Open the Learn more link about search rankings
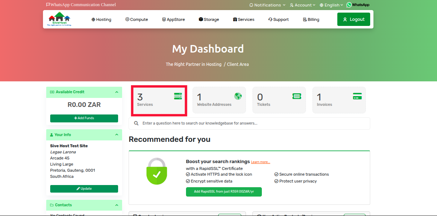This screenshot has height=216, width=437. [260, 162]
